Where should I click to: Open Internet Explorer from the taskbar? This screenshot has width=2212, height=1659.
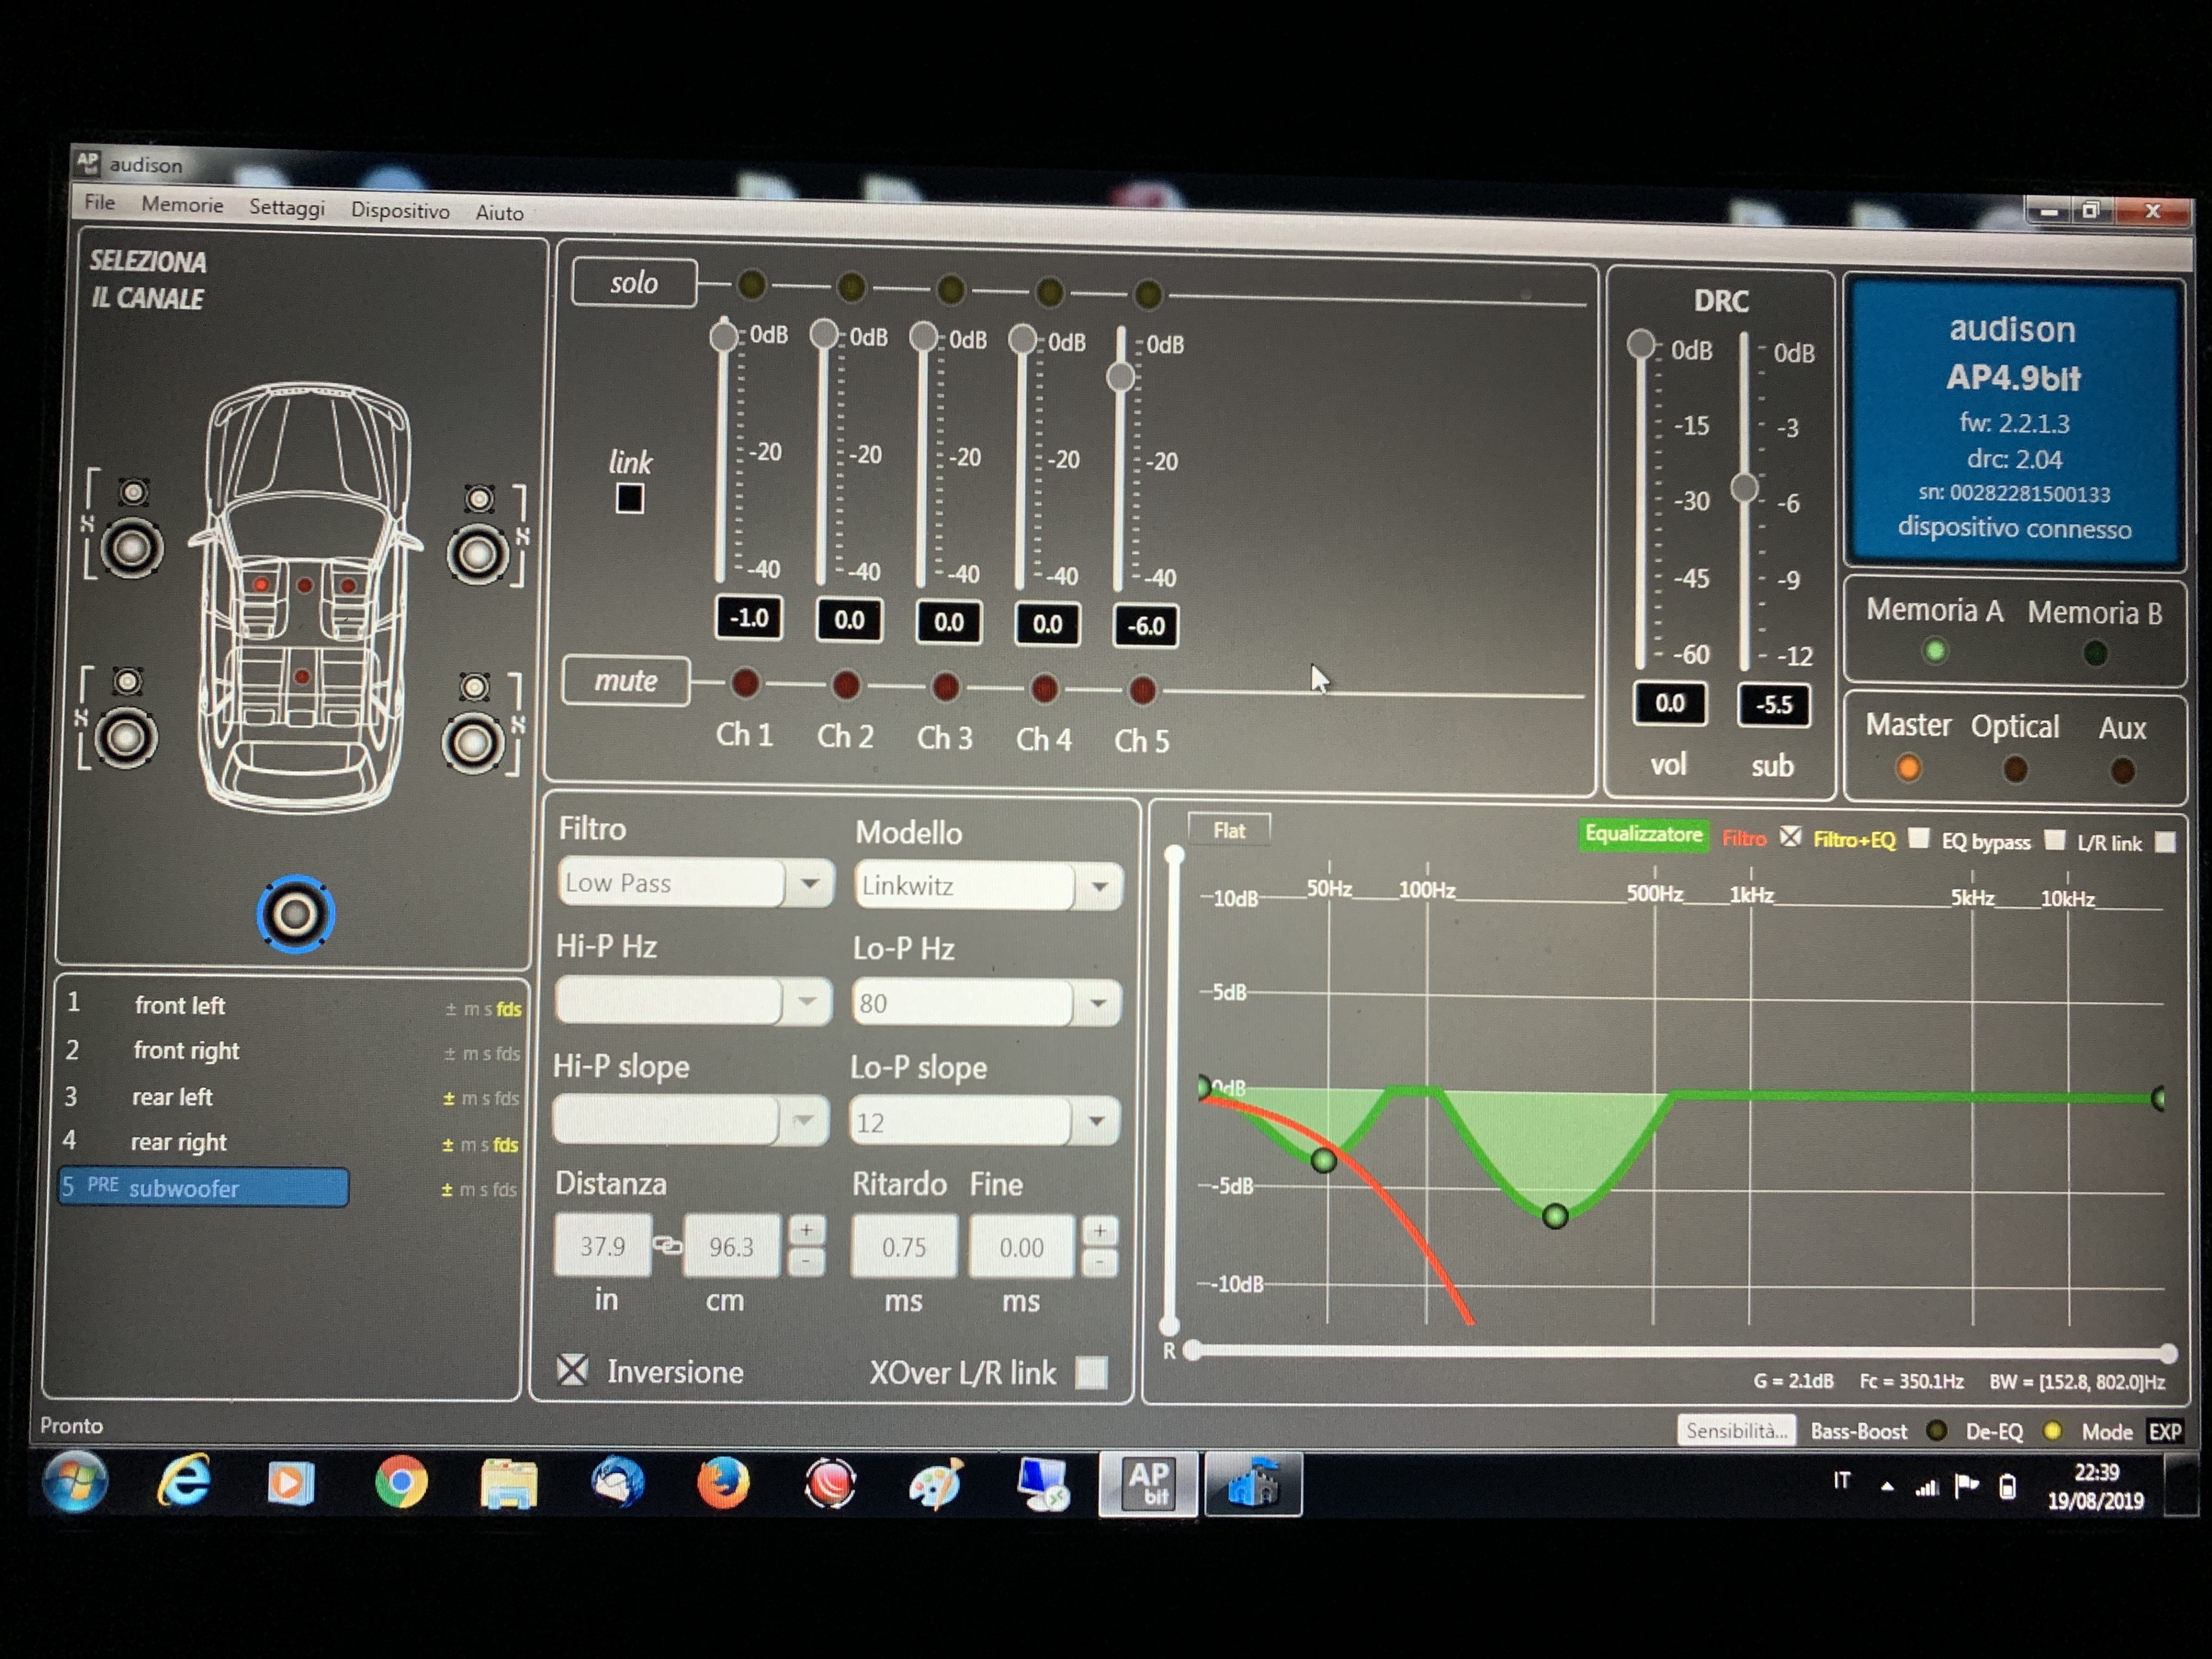click(184, 1481)
